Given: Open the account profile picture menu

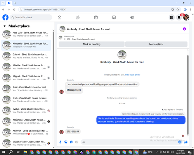Looking at the screenshot, I should click(186, 17).
